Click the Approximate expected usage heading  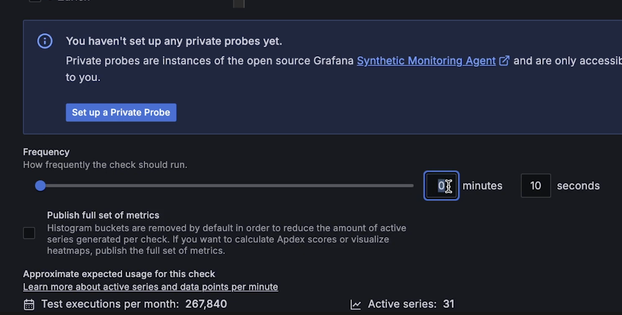pyautogui.click(x=119, y=274)
